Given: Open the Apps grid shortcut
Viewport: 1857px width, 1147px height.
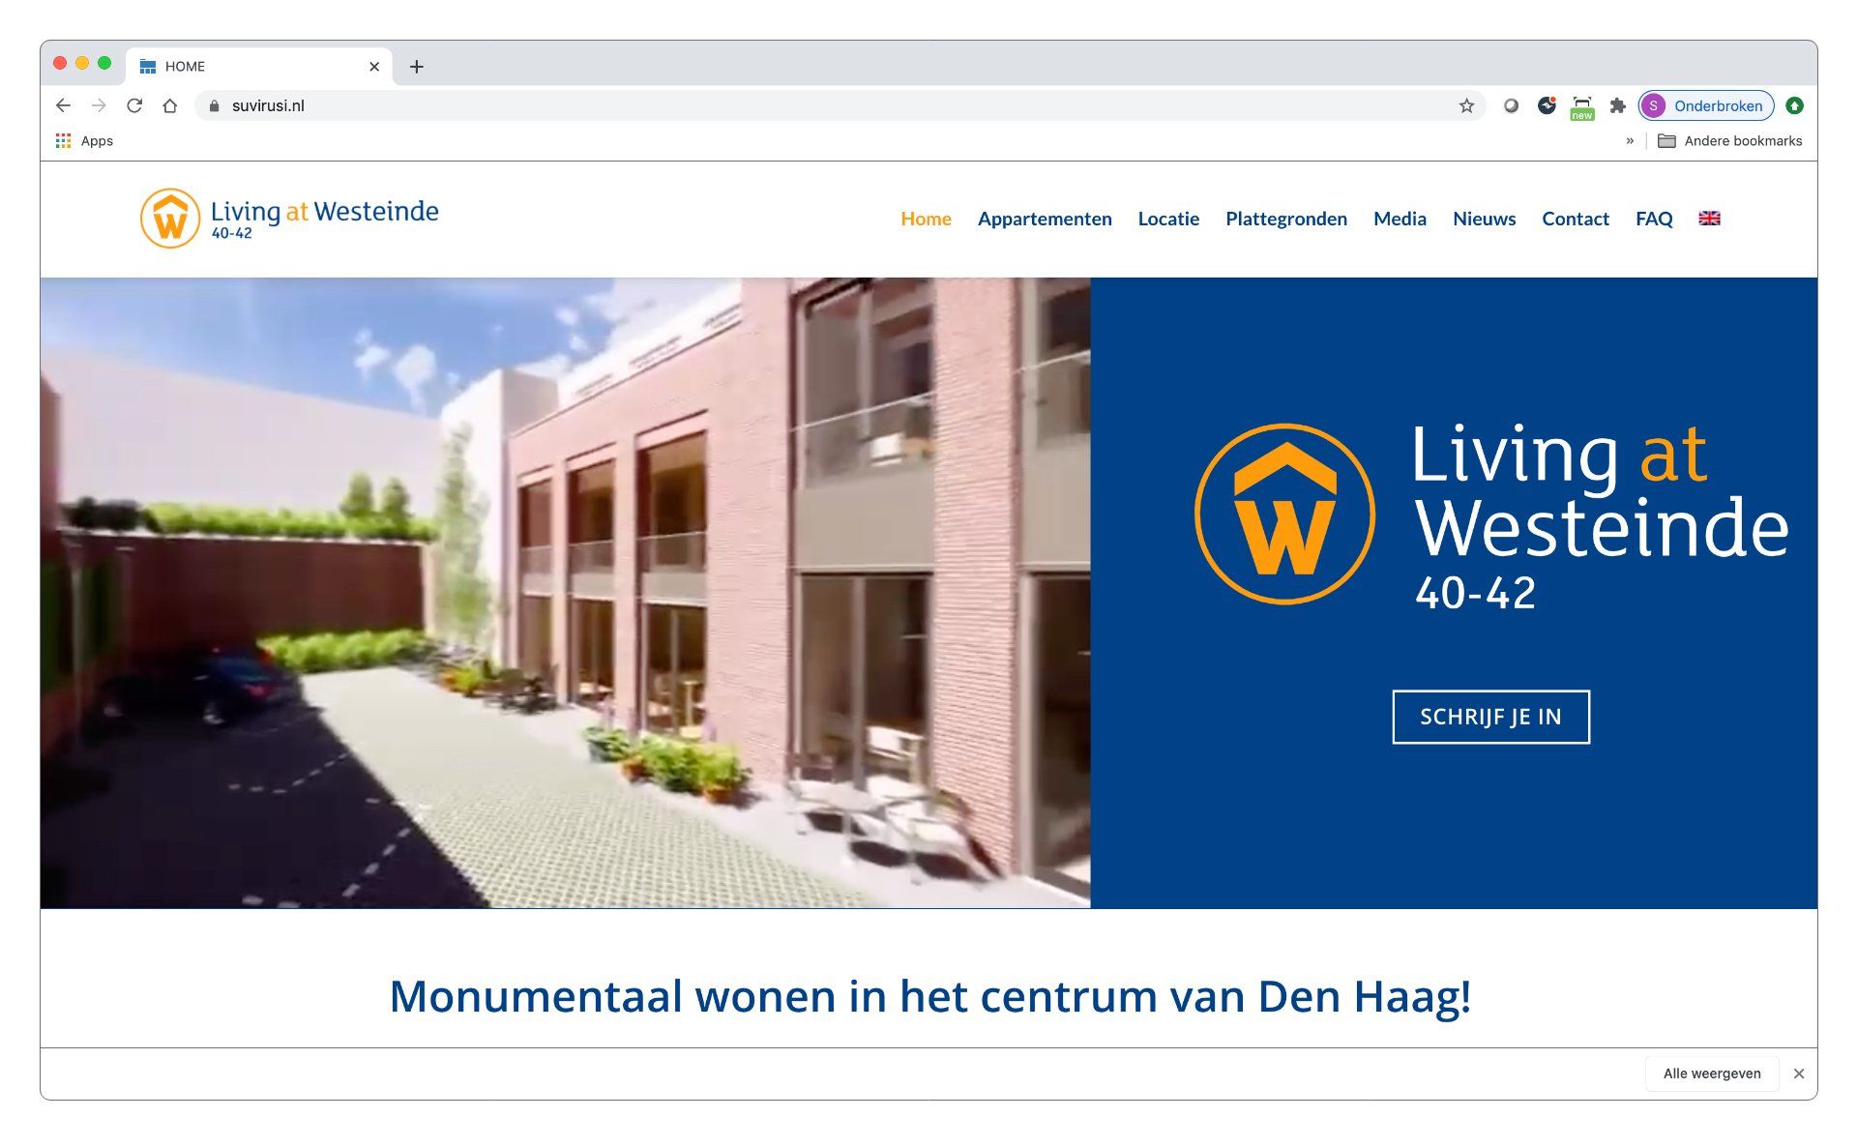Looking at the screenshot, I should pos(84,141).
